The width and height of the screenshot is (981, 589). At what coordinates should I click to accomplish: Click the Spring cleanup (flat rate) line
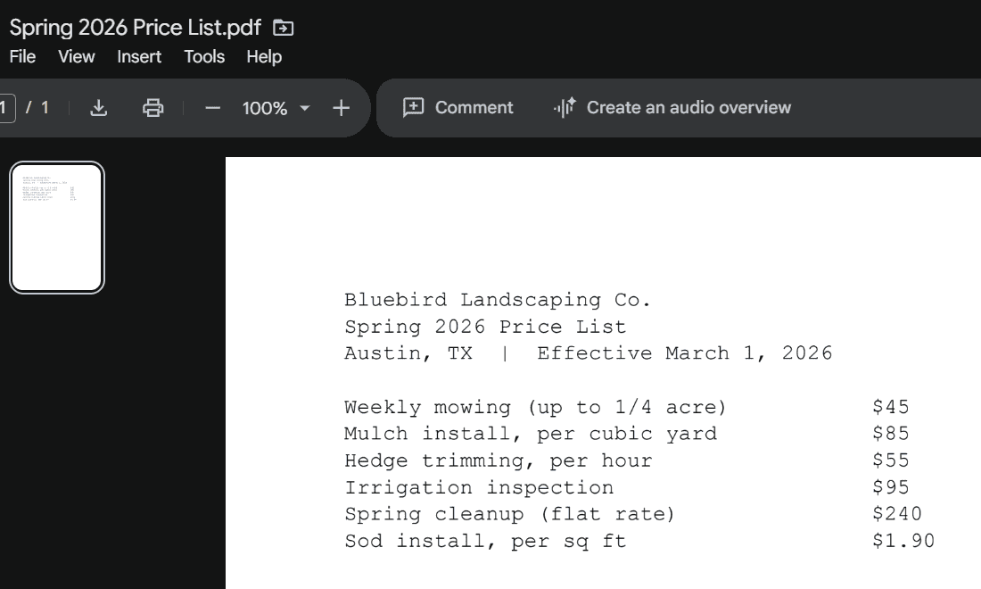tap(510, 515)
